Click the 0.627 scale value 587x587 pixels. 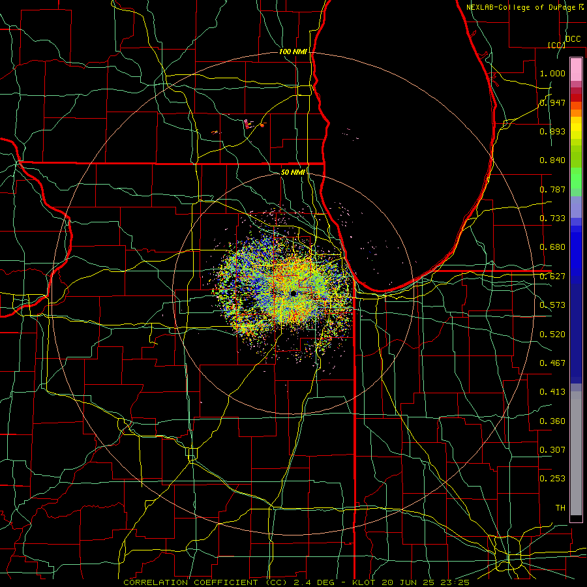552,277
